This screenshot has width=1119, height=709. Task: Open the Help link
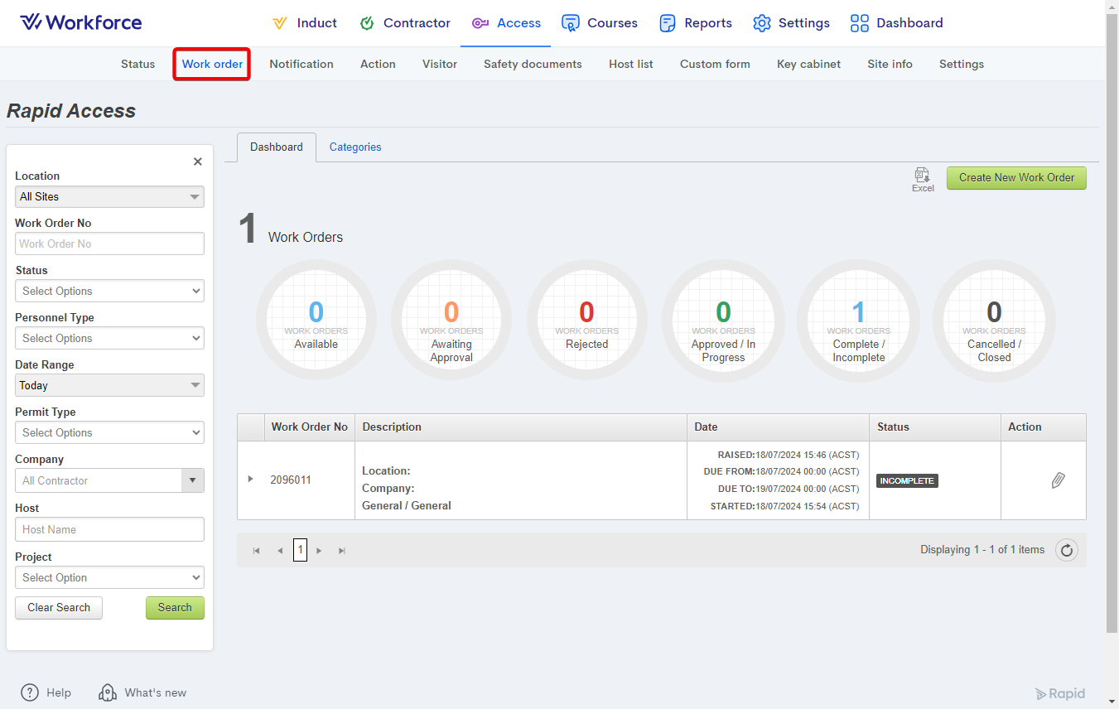click(46, 692)
